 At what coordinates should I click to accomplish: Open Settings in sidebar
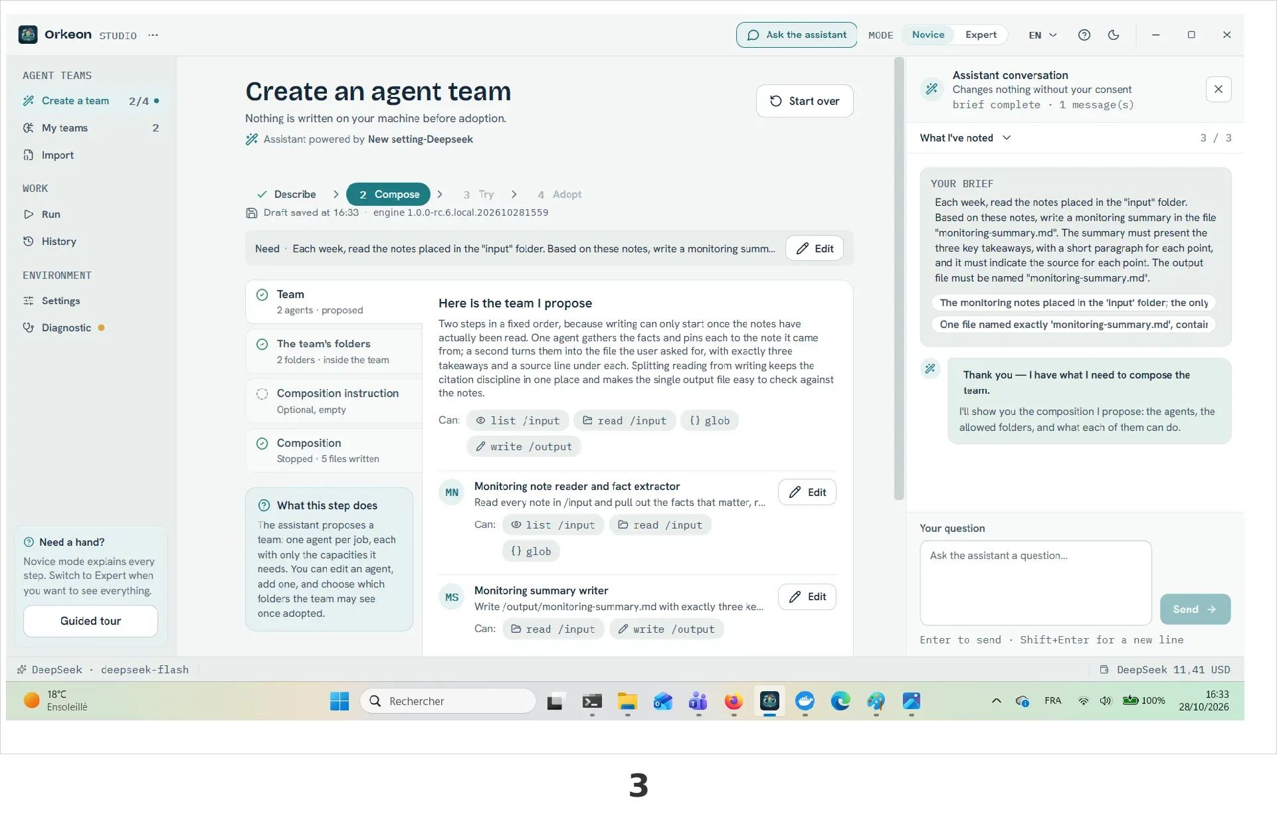click(91, 300)
